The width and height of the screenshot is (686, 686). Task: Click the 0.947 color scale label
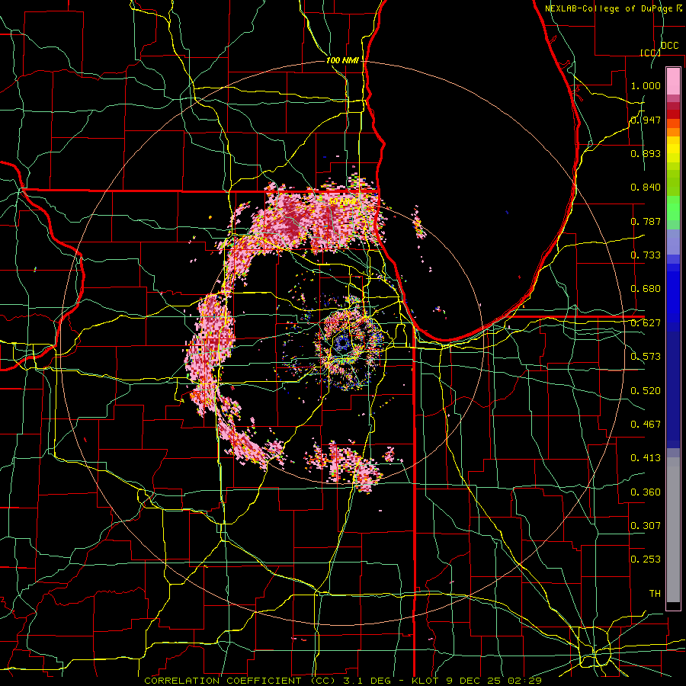coord(646,120)
